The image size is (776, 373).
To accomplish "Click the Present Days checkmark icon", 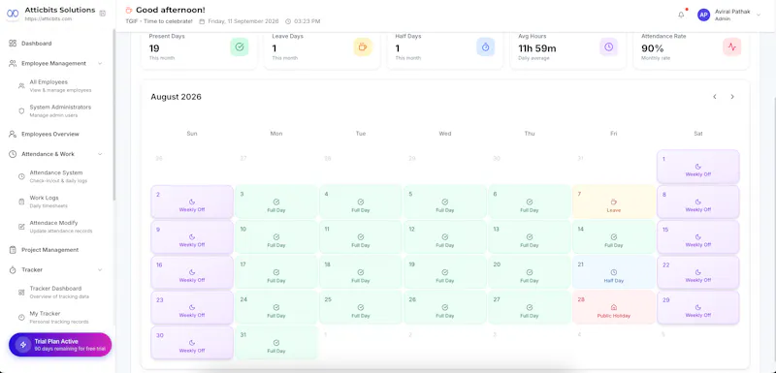I will 240,47.
